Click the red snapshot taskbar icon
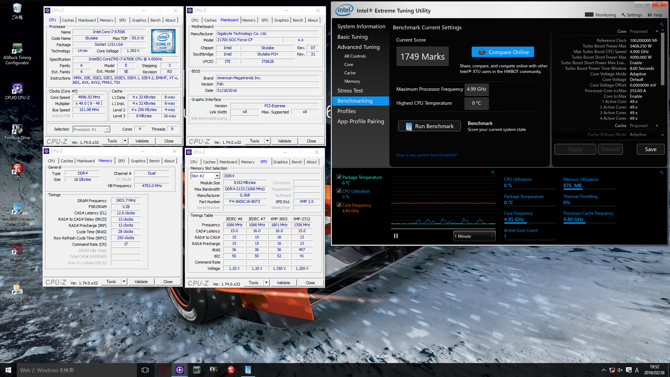The width and height of the screenshot is (670, 377). pos(162,370)
